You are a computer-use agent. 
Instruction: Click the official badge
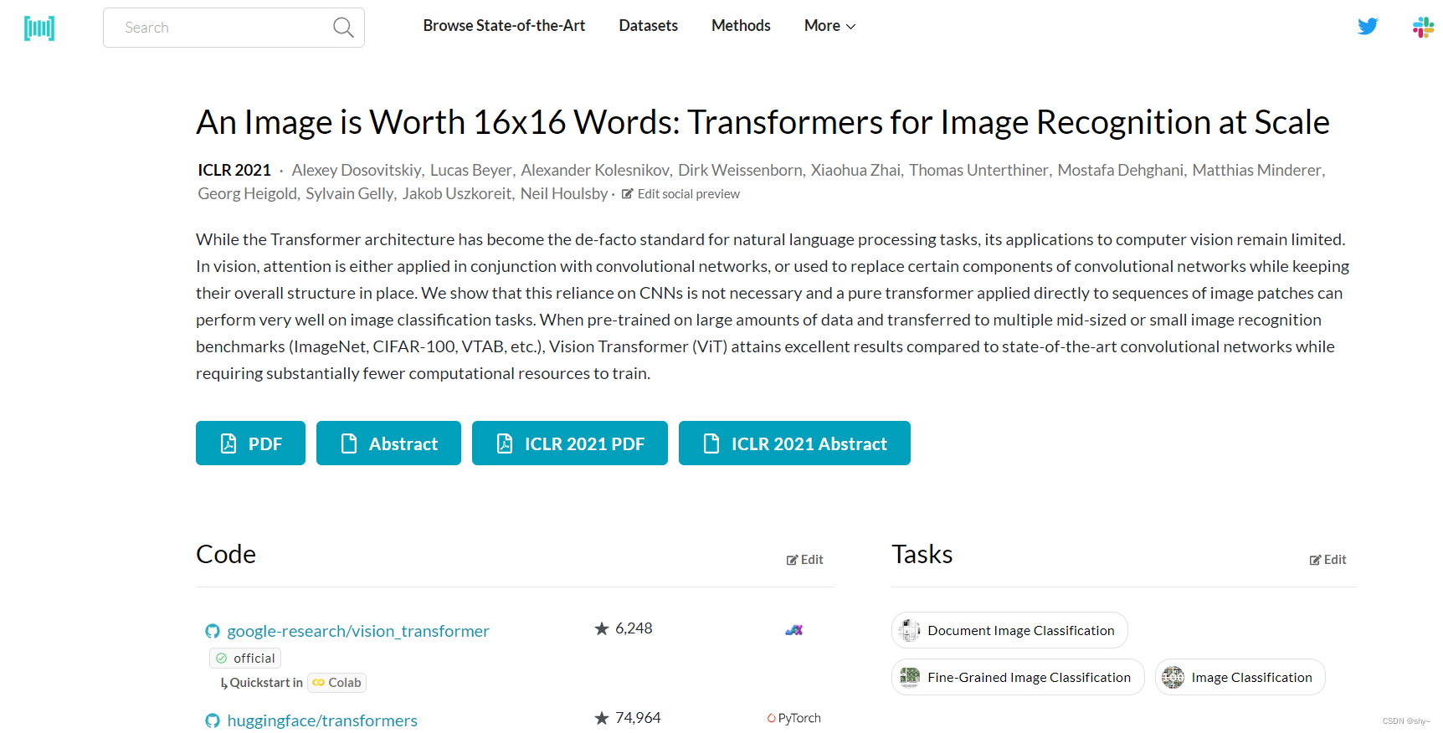(x=244, y=659)
